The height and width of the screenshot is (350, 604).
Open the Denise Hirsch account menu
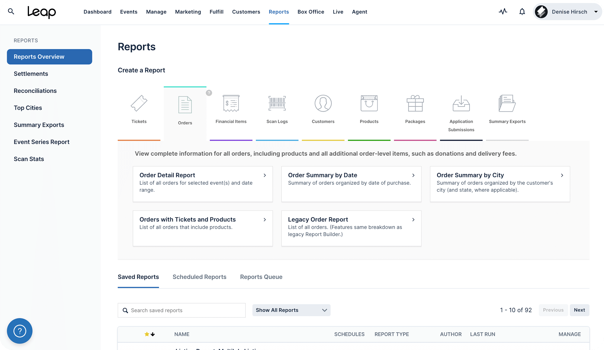(x=567, y=11)
